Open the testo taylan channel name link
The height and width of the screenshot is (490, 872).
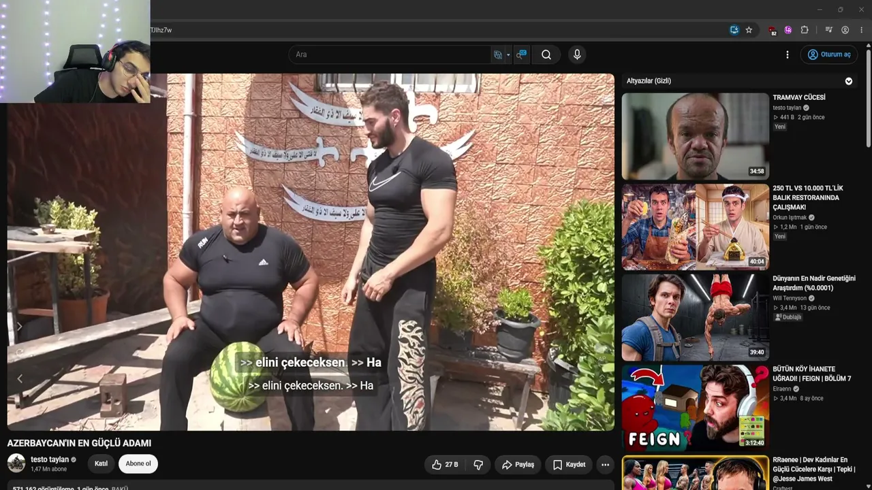[50, 459]
